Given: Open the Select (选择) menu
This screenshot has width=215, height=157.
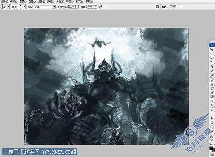Looking at the screenshot, I should (41, 1).
